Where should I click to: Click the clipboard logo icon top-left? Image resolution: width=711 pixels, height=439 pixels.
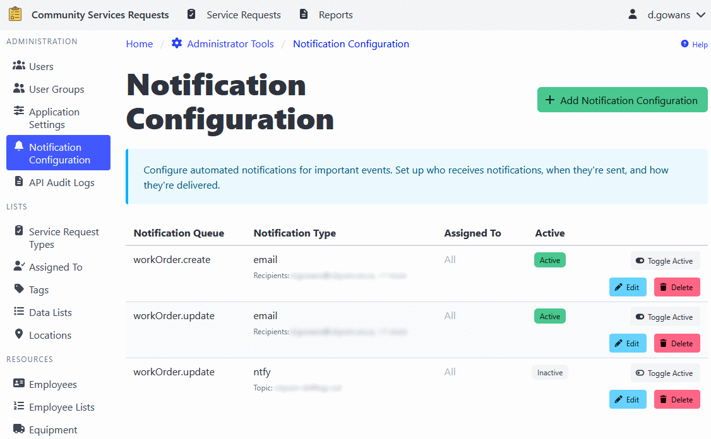coord(14,14)
